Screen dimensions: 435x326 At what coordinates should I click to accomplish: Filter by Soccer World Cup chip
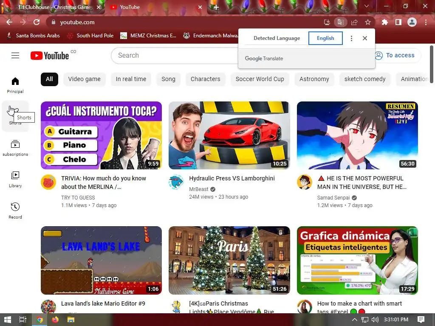[x=260, y=79]
